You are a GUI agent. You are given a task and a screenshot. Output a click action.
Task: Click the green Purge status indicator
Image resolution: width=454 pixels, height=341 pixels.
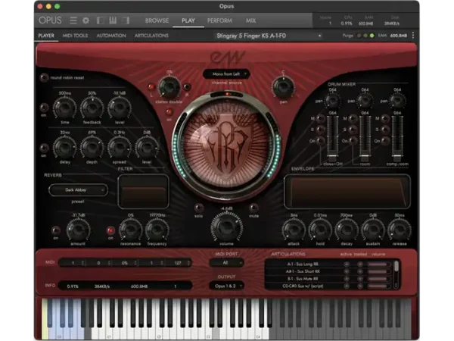click(x=372, y=36)
